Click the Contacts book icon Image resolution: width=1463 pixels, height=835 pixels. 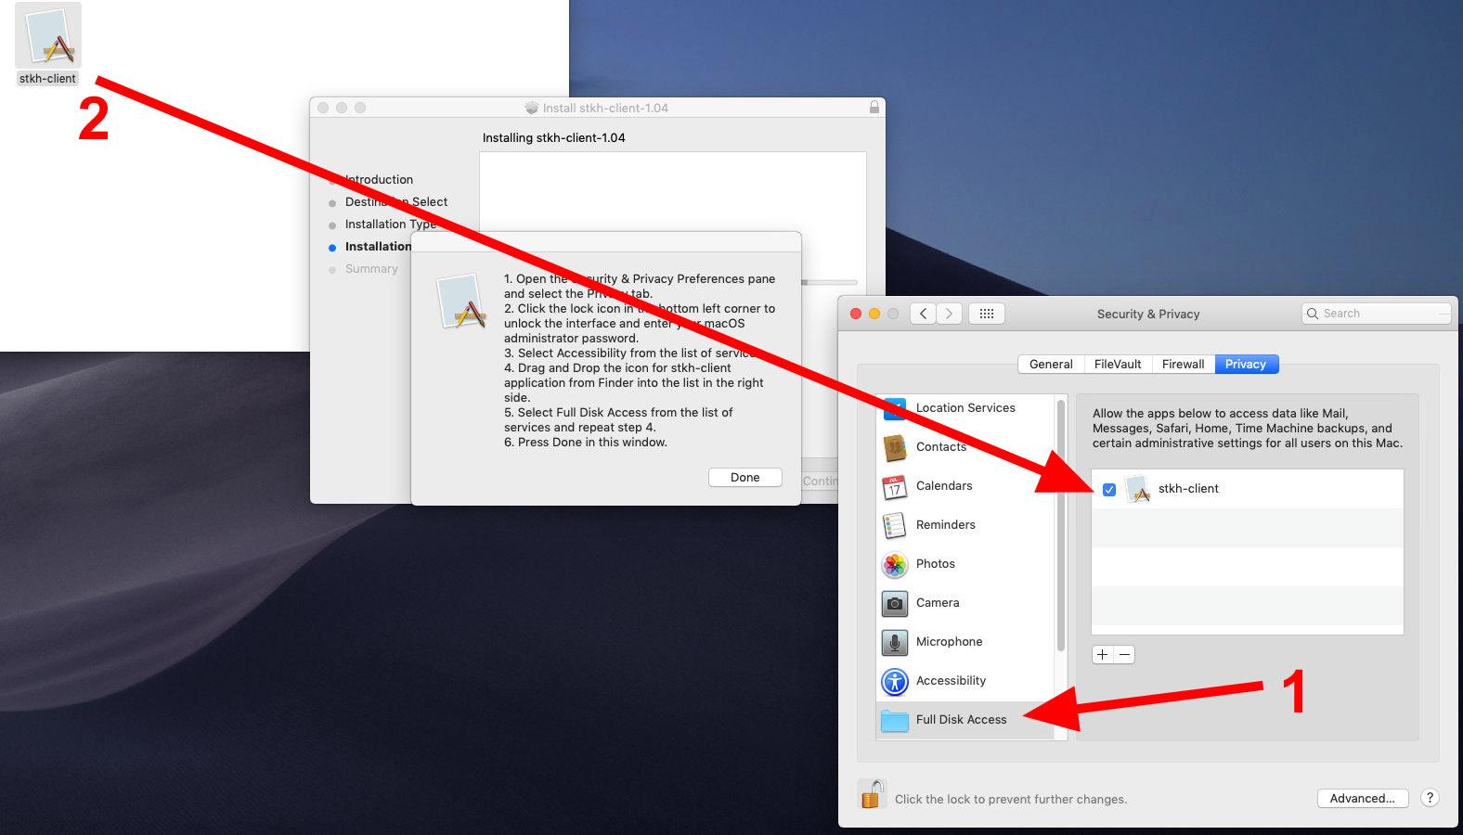[895, 447]
